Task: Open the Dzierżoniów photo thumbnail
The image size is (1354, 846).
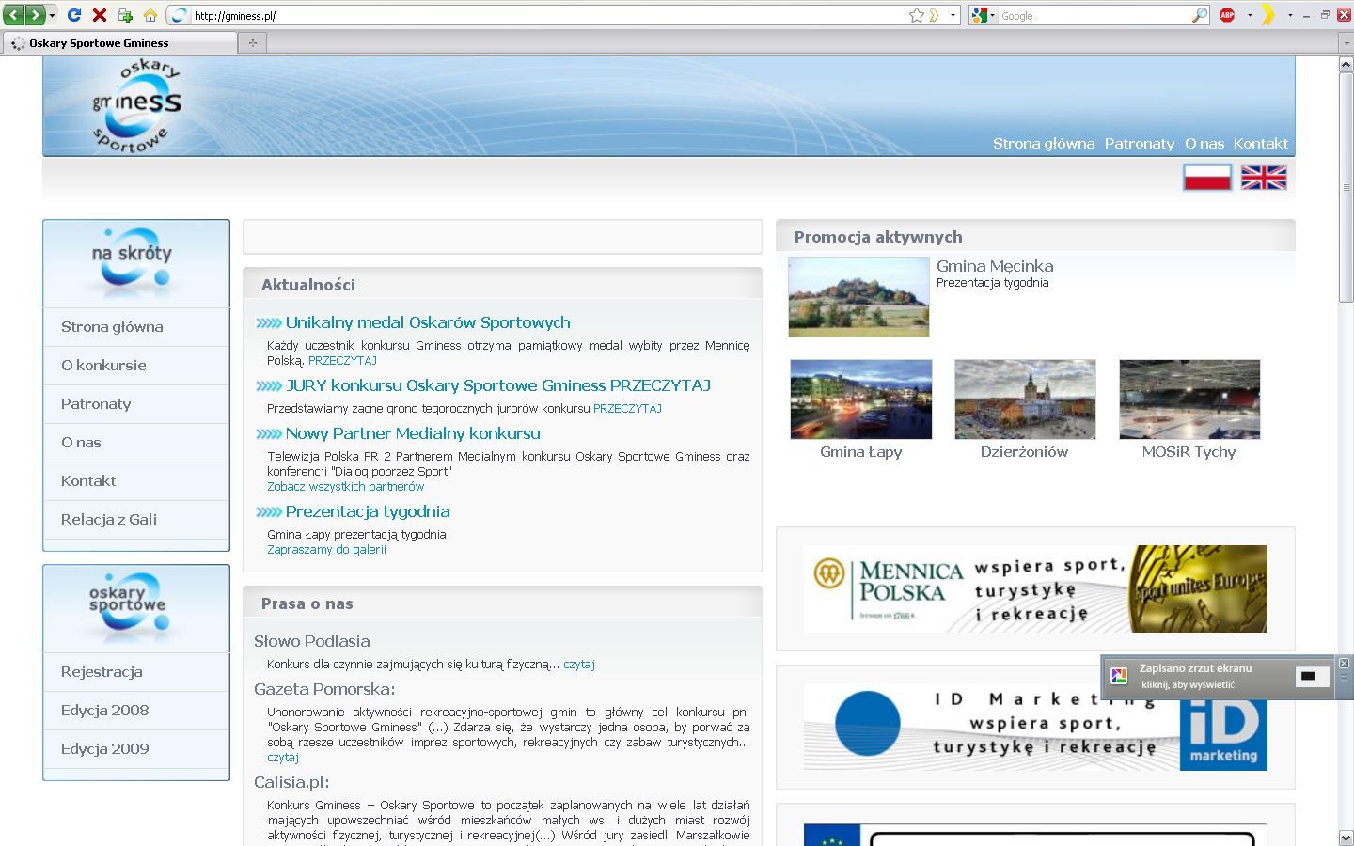Action: (1025, 399)
